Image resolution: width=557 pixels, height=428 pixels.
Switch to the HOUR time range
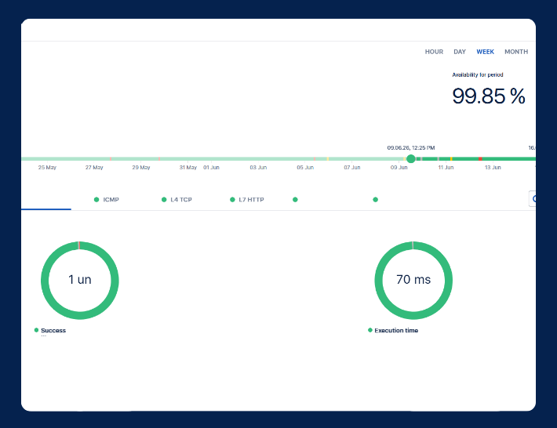coord(434,52)
